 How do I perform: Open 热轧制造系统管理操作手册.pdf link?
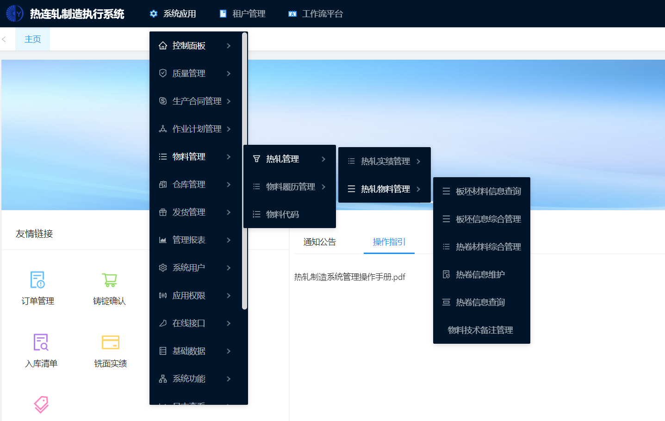349,277
